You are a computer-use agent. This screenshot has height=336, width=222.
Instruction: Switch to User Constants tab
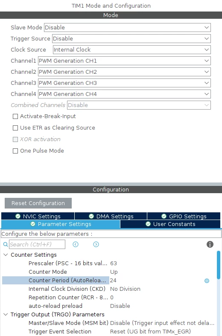point(170,224)
